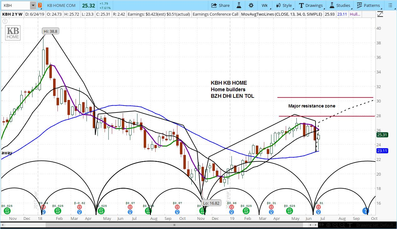Click the Earnings estimate and actual label
The image size is (397, 229).
coord(159,14)
